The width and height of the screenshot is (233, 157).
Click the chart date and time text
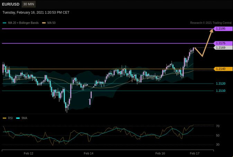click(x=36, y=12)
